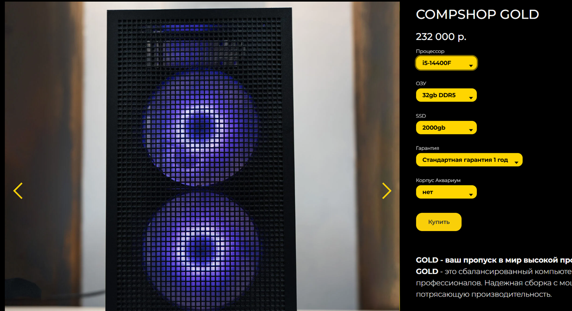Open the Процессор dropdown showing i5-14400F
The width and height of the screenshot is (572, 311).
point(446,63)
